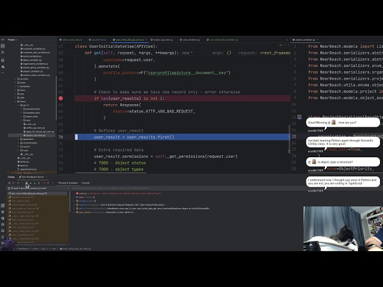Open admin.py in project tree

(x=23, y=161)
